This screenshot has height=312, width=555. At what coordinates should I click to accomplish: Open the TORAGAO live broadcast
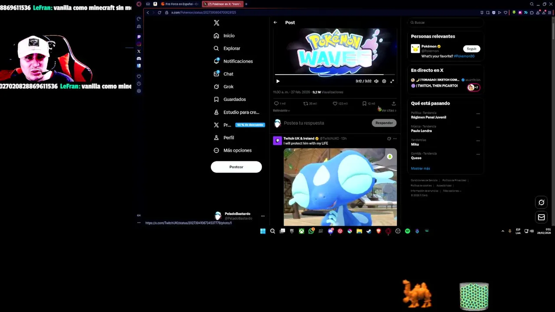446,83
